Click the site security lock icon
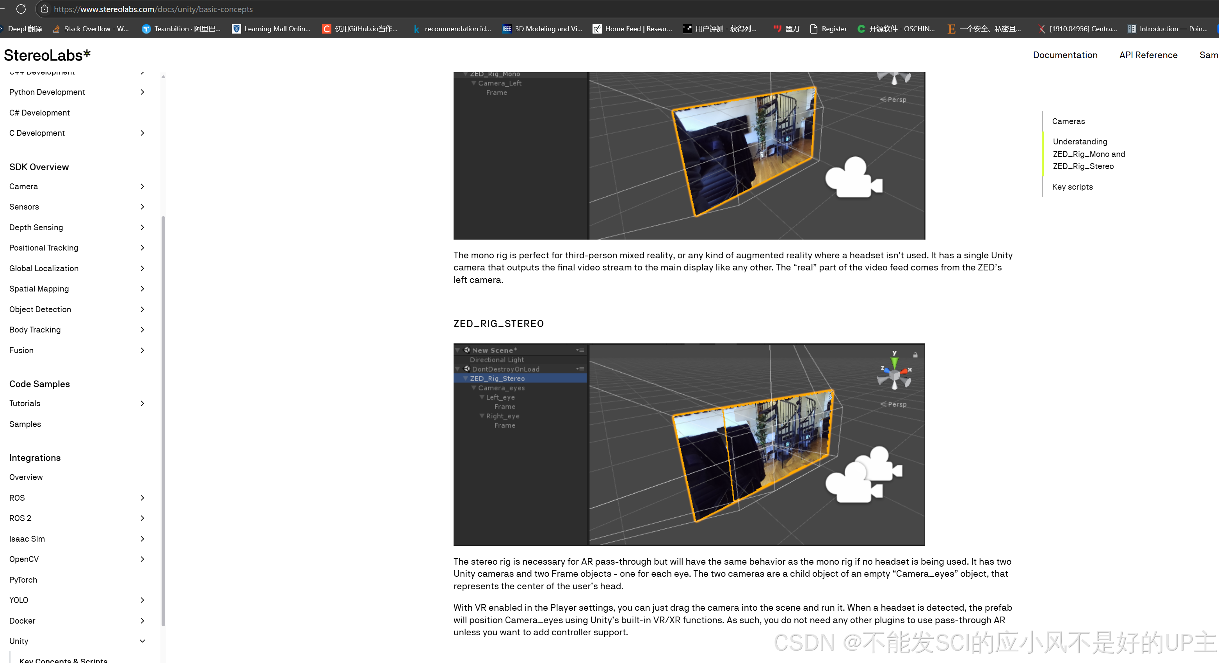Image resolution: width=1219 pixels, height=663 pixels. click(x=44, y=9)
